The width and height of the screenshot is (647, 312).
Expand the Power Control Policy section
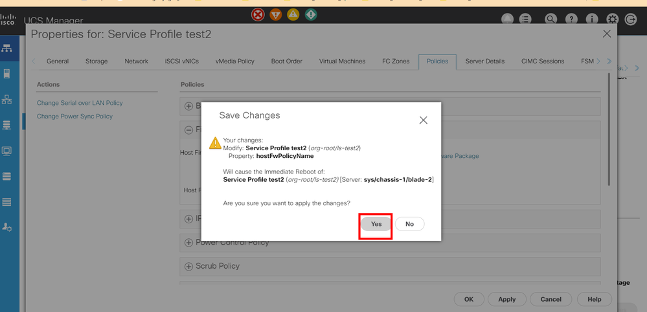[x=188, y=243]
